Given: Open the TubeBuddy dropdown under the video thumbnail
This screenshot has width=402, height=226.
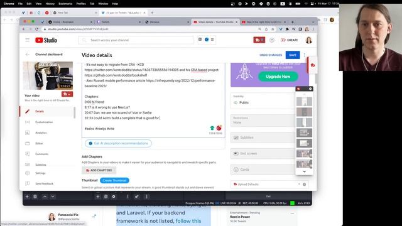Looking at the screenshot, I should (67, 94).
